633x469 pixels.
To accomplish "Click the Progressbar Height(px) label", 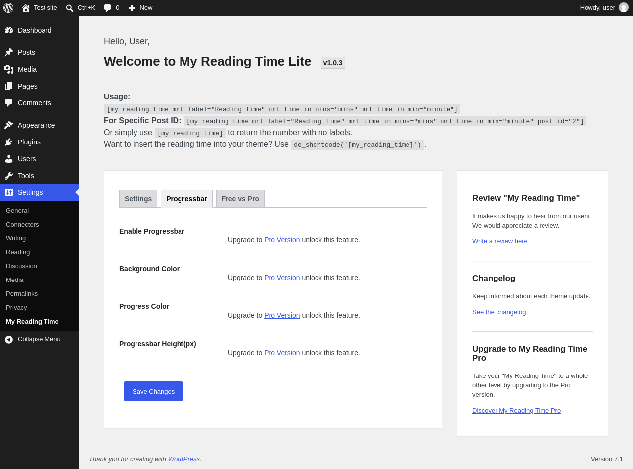I will coord(158,344).
